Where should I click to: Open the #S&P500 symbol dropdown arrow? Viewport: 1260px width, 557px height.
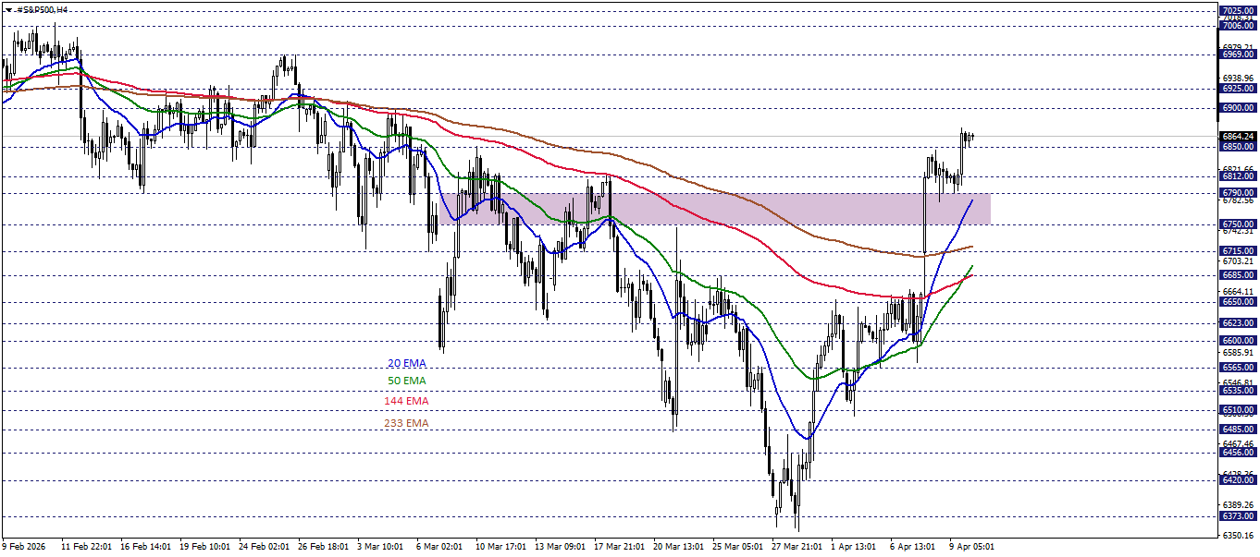[x=7, y=9]
